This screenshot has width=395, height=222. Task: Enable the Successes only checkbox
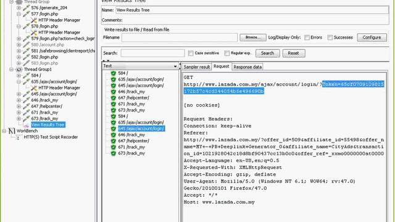coord(330,38)
